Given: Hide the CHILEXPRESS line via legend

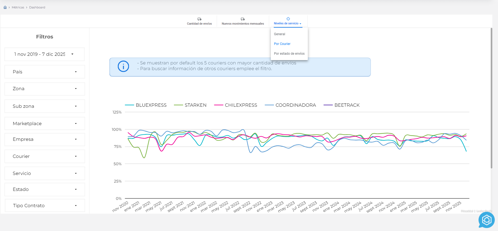Looking at the screenshot, I should coord(236,105).
